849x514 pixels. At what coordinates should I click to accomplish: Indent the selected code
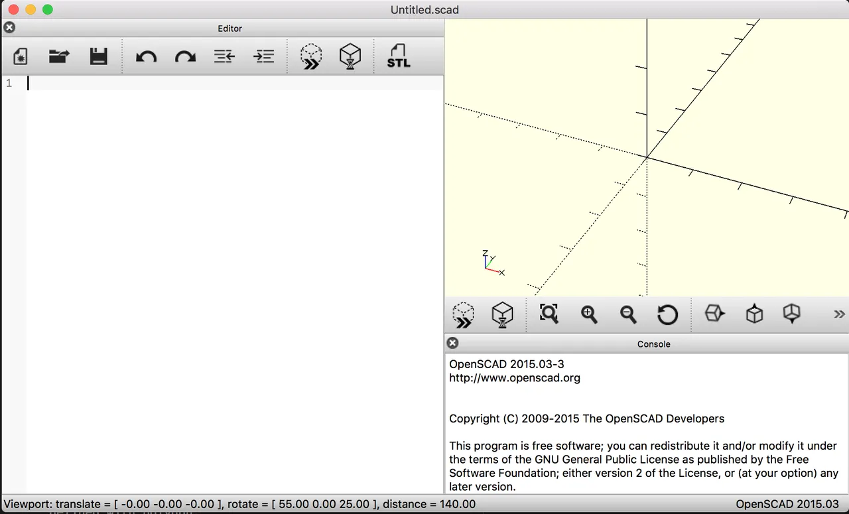point(264,56)
